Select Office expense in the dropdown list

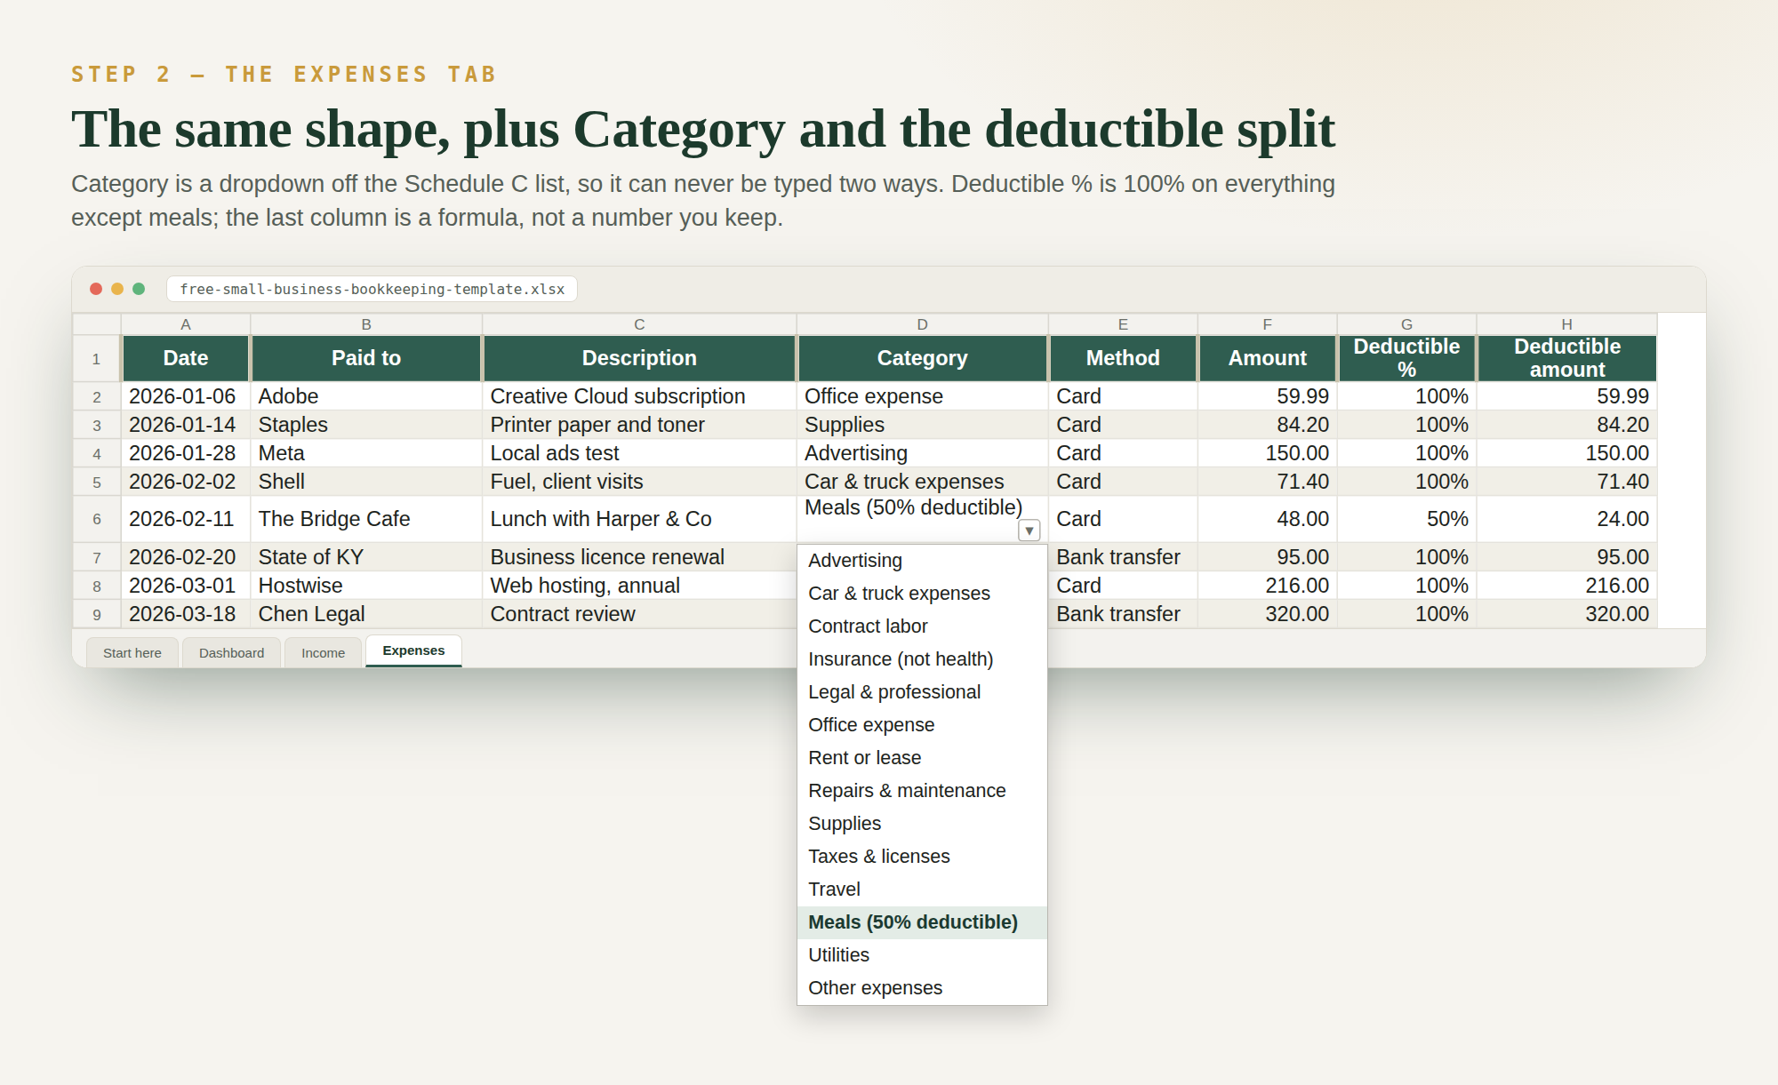click(x=922, y=725)
